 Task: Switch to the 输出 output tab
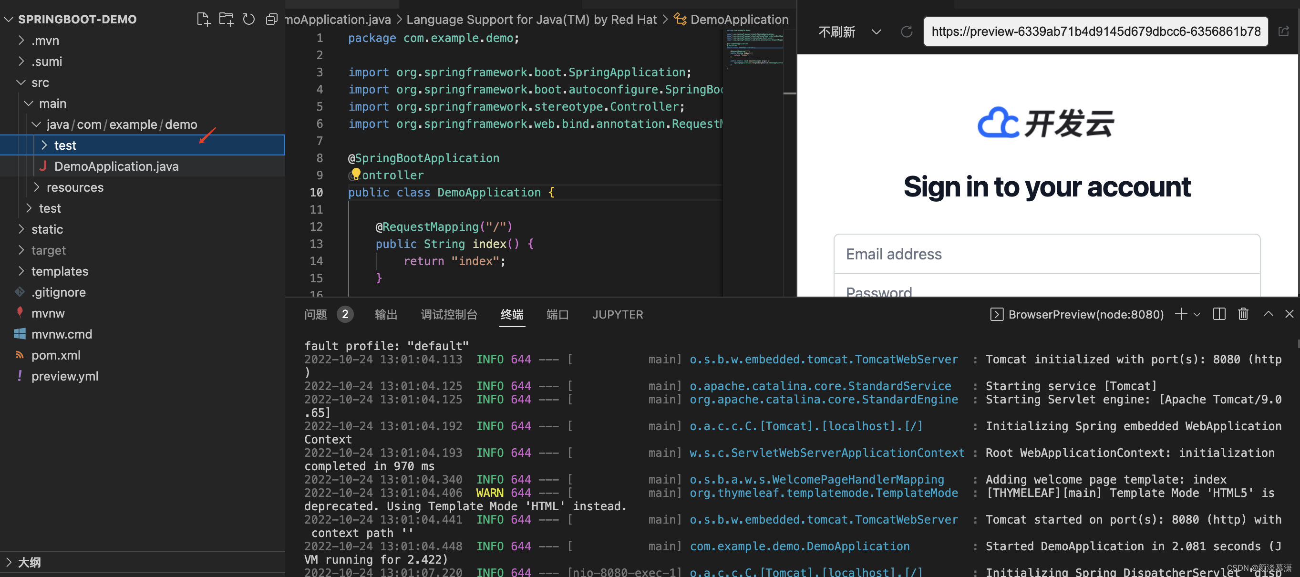[386, 315]
